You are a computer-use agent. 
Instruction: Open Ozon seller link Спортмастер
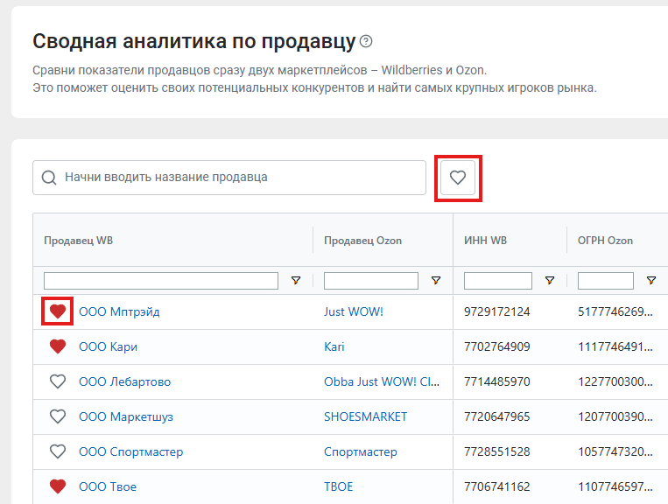(361, 451)
